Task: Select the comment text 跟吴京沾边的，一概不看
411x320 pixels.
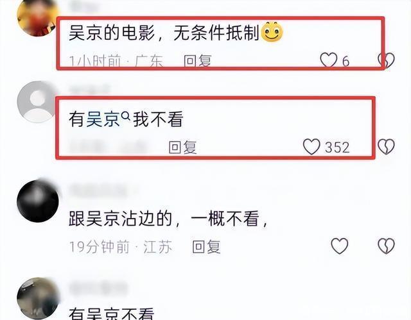Action: click(x=168, y=219)
